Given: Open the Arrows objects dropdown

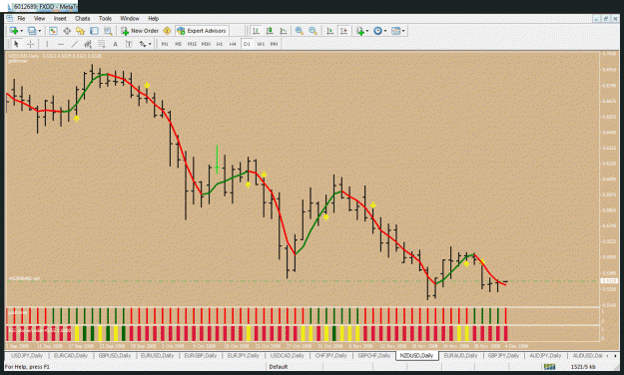Looking at the screenshot, I should pyautogui.click(x=145, y=44).
